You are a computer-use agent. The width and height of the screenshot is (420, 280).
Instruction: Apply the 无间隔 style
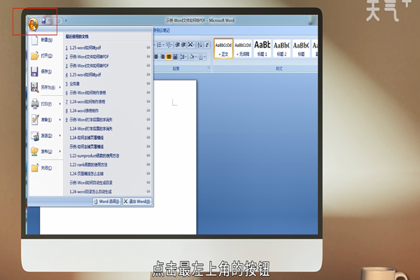tap(243, 48)
